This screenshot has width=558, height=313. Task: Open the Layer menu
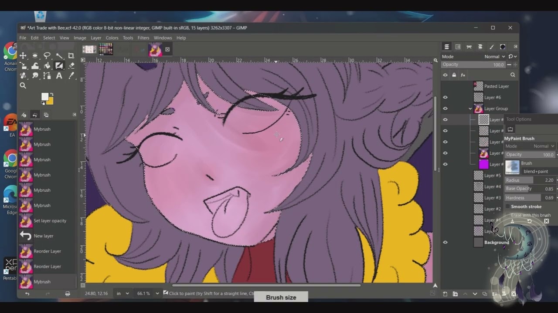point(96,38)
